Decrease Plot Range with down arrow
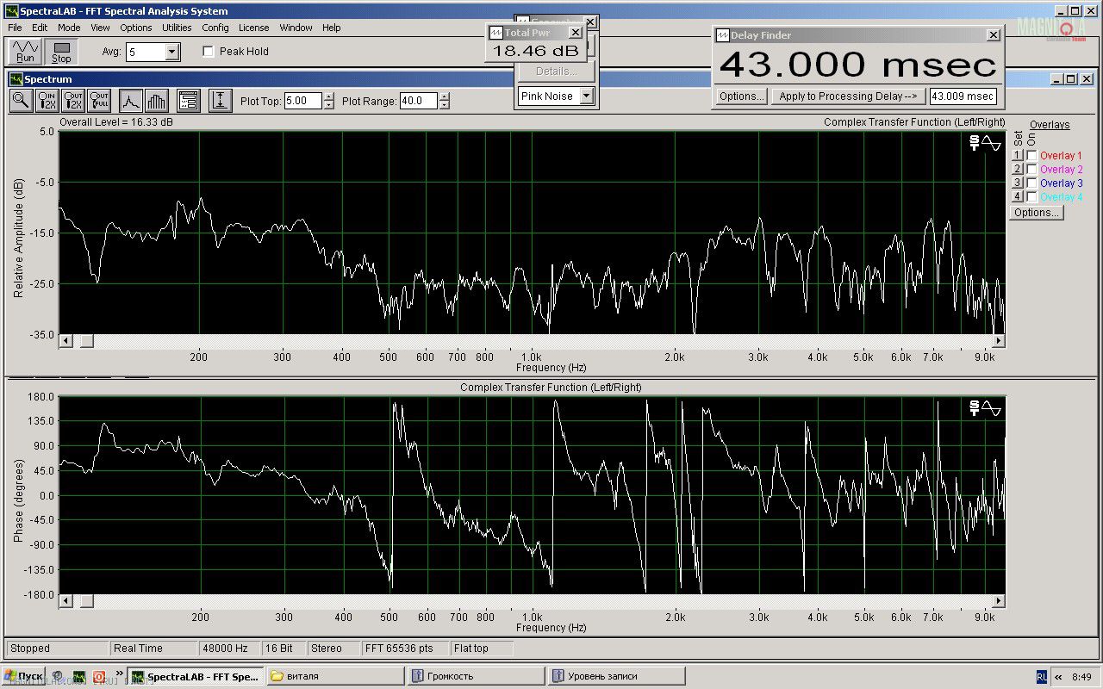 [x=444, y=105]
